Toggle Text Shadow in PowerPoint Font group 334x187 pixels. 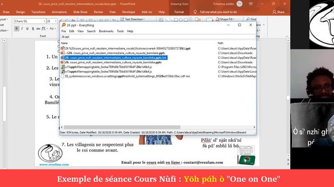pos(33,29)
